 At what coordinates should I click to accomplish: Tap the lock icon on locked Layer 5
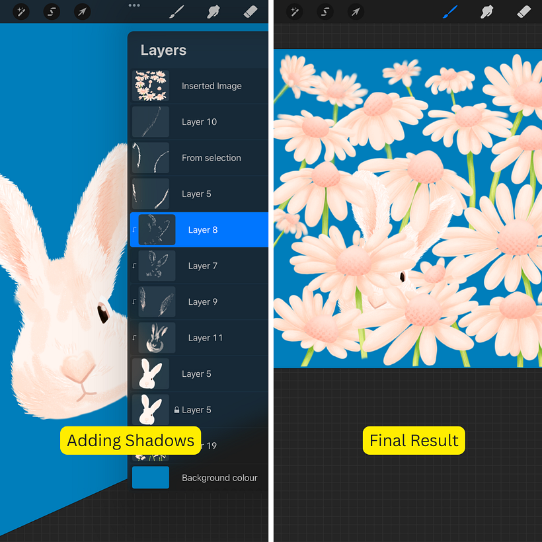(176, 410)
